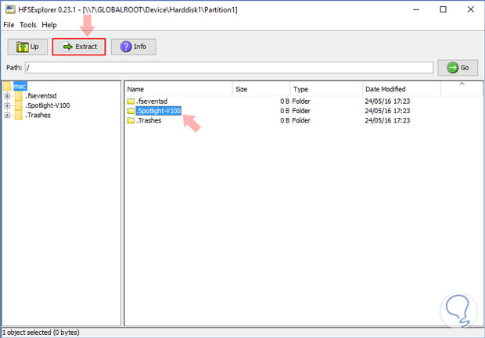The width and height of the screenshot is (485, 338).
Task: Open the Tools menu
Action: (28, 25)
